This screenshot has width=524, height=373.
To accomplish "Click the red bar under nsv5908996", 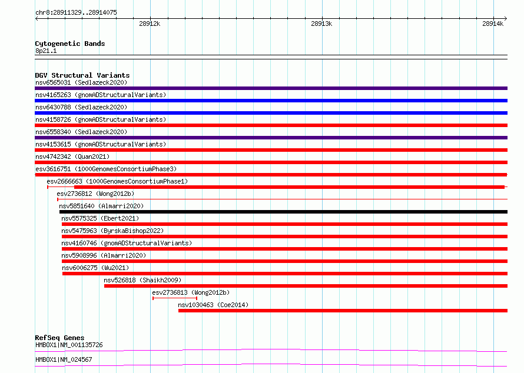I will coord(285,261).
